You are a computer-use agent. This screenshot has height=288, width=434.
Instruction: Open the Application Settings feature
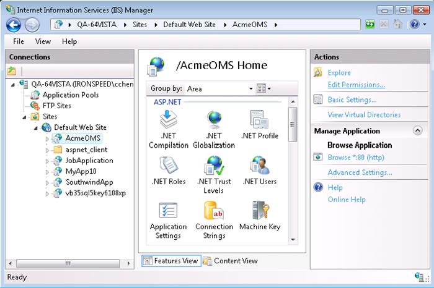coord(168,220)
